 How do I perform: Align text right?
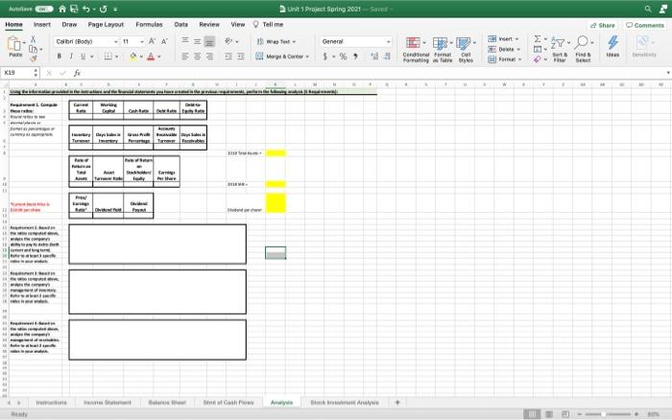[209, 56]
